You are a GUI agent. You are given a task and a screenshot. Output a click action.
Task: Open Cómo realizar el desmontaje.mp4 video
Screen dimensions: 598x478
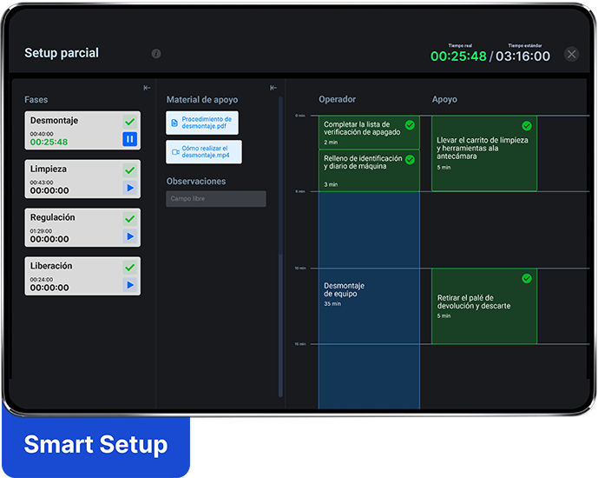pyautogui.click(x=204, y=152)
